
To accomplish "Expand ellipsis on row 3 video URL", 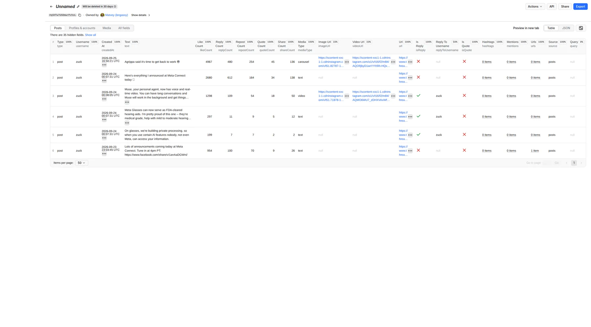I will [393, 96].
